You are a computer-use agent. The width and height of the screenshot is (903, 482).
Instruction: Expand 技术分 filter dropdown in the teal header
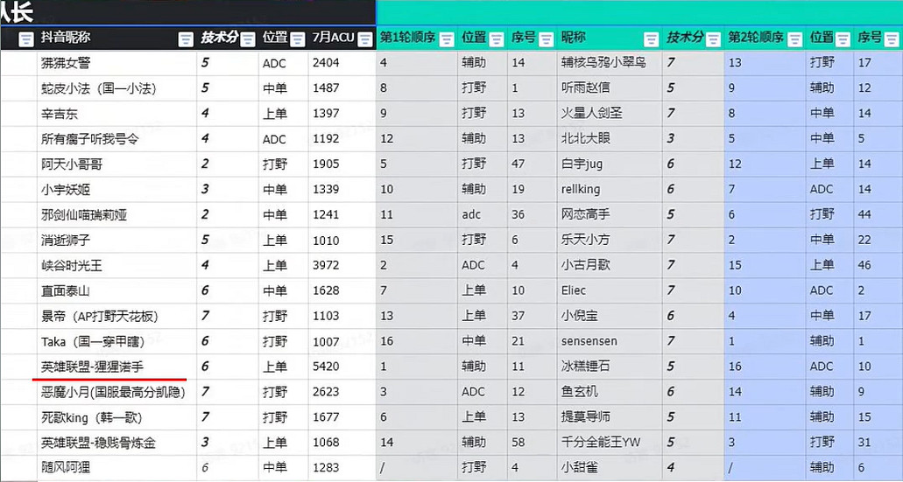(x=713, y=38)
